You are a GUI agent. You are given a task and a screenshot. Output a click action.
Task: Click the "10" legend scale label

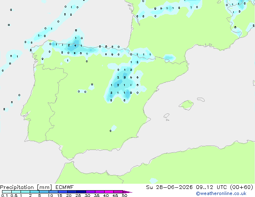click(x=50, y=195)
